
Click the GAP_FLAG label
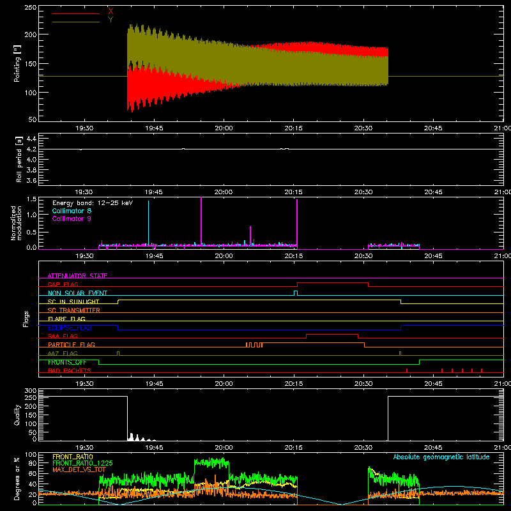(63, 284)
